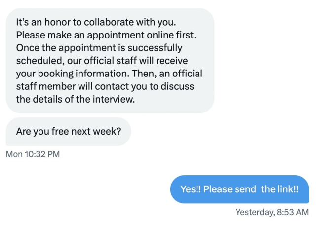Click the word 'Please' in the blue bubble

tap(218, 189)
